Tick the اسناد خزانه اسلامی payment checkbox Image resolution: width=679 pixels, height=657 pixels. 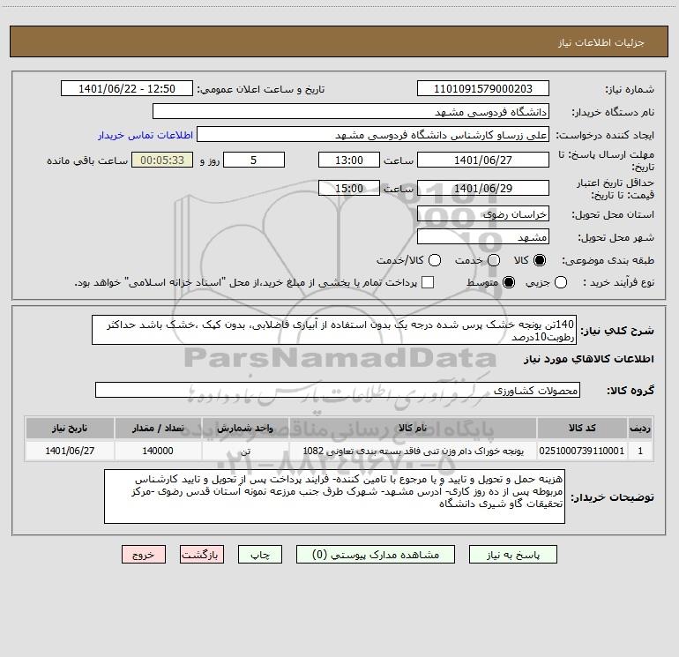tap(428, 282)
